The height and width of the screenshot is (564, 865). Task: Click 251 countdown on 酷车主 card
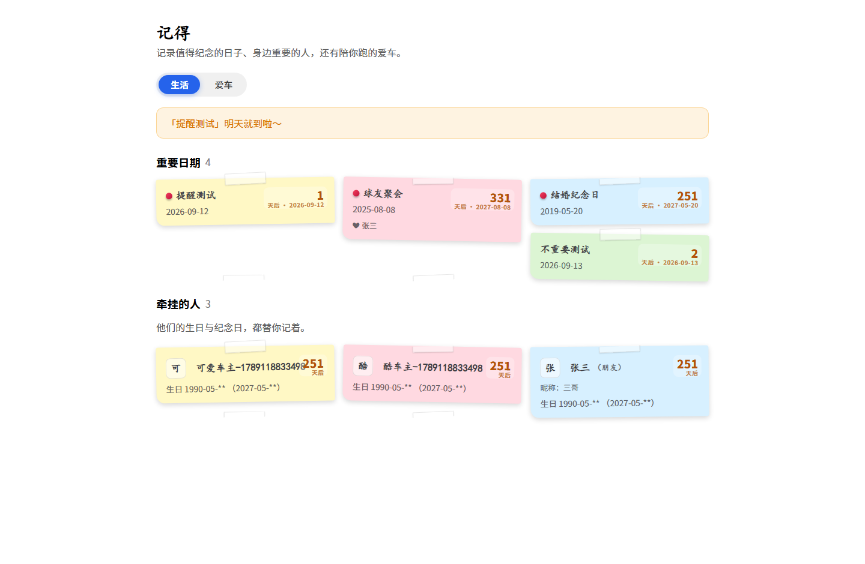click(x=500, y=368)
